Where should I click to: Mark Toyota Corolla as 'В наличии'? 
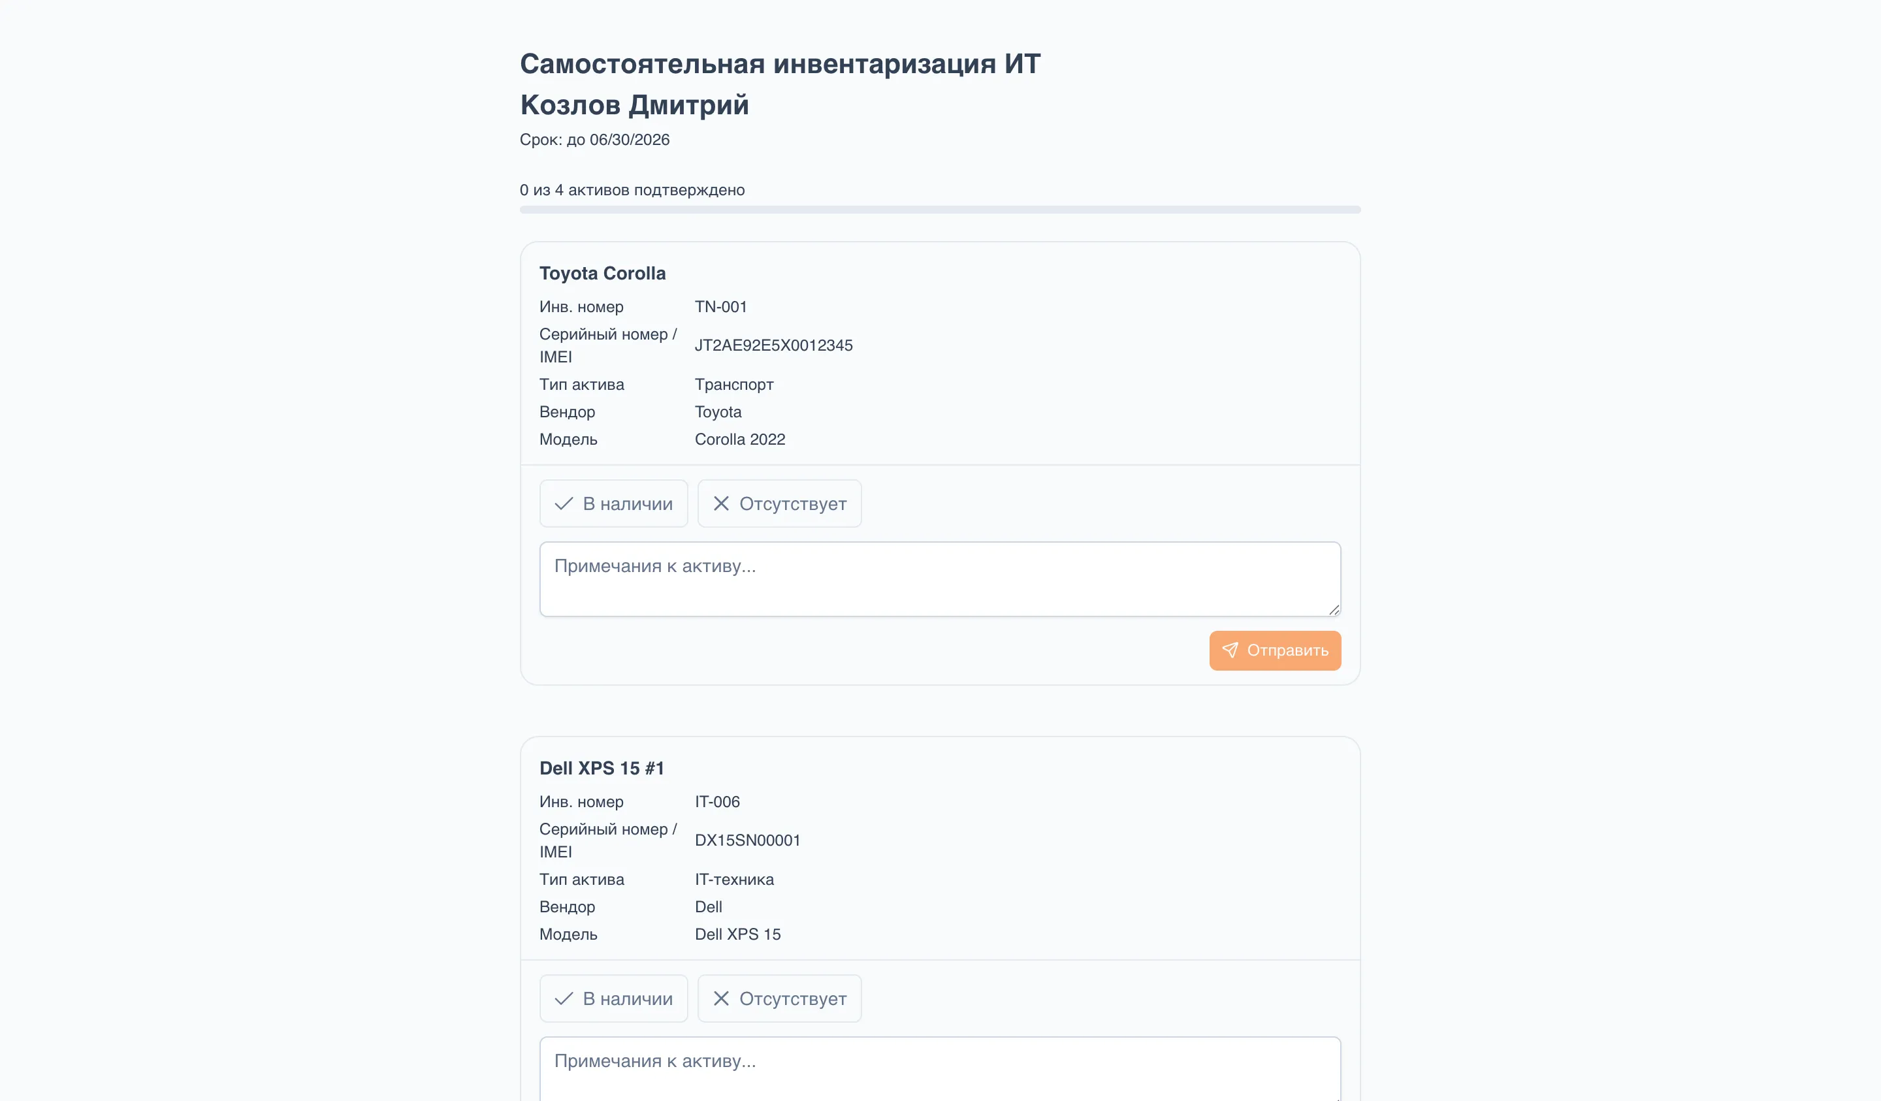613,504
